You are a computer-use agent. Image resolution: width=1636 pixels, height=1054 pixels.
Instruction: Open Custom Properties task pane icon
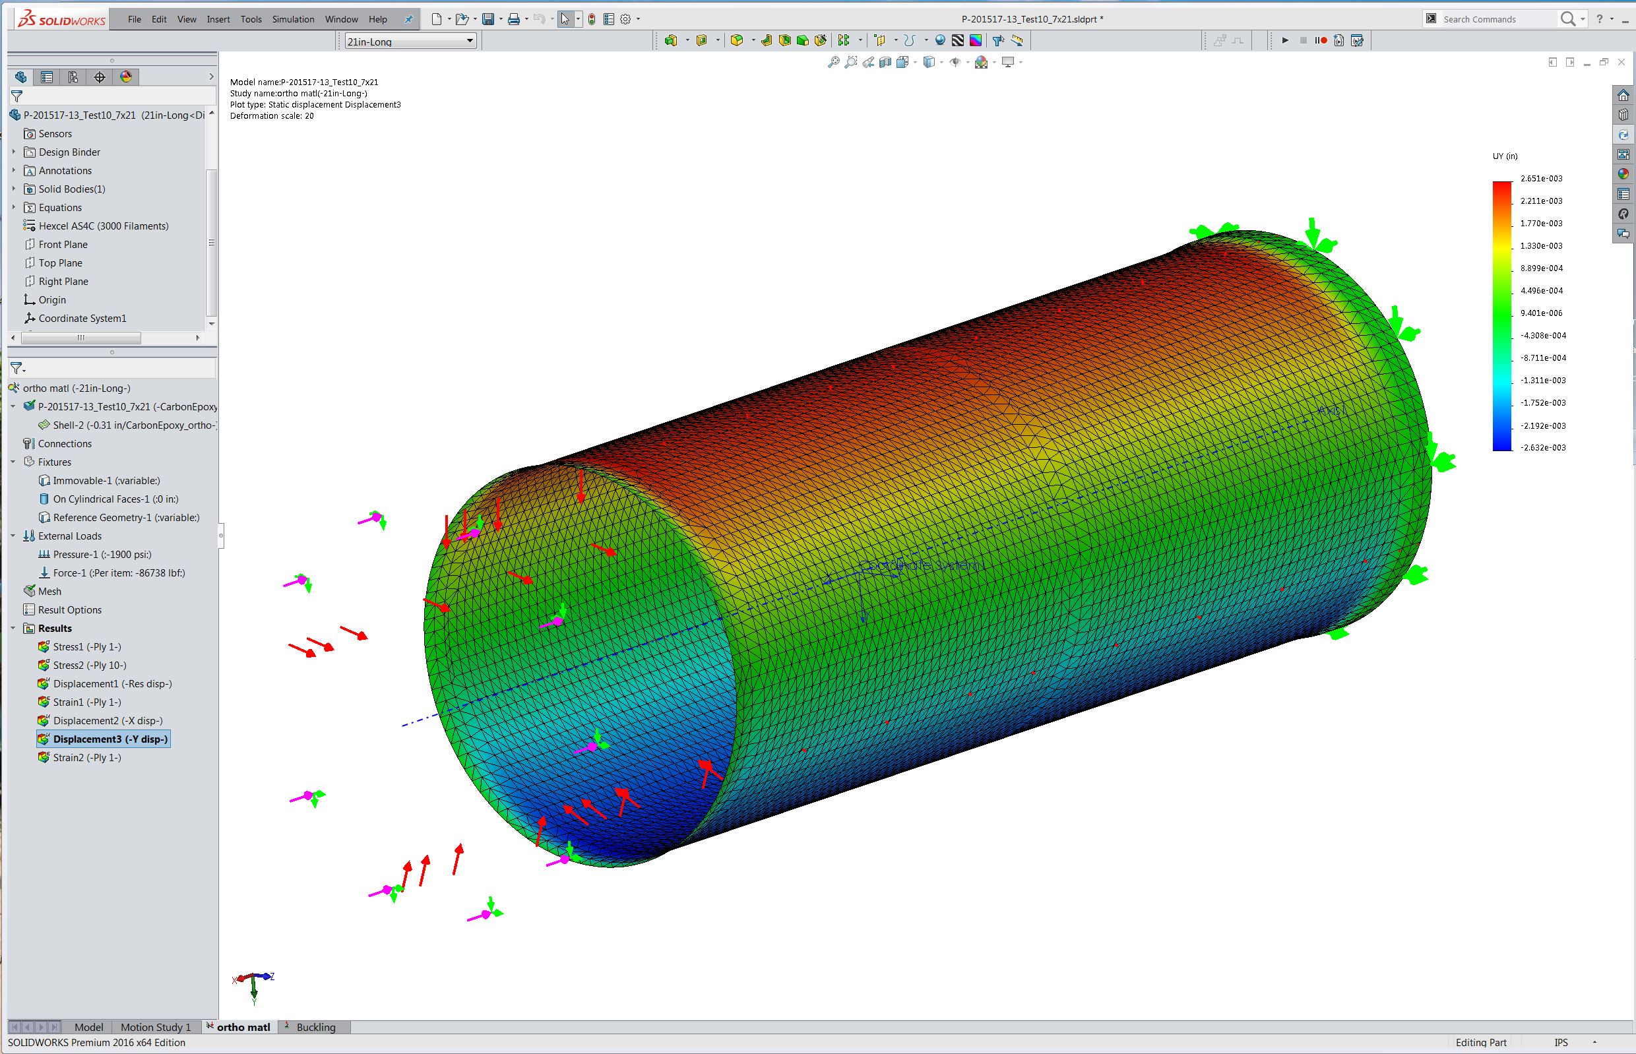pyautogui.click(x=1623, y=195)
